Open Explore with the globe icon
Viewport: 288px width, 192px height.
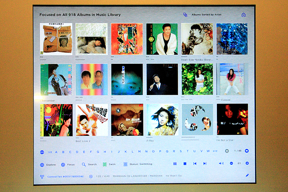point(42,165)
